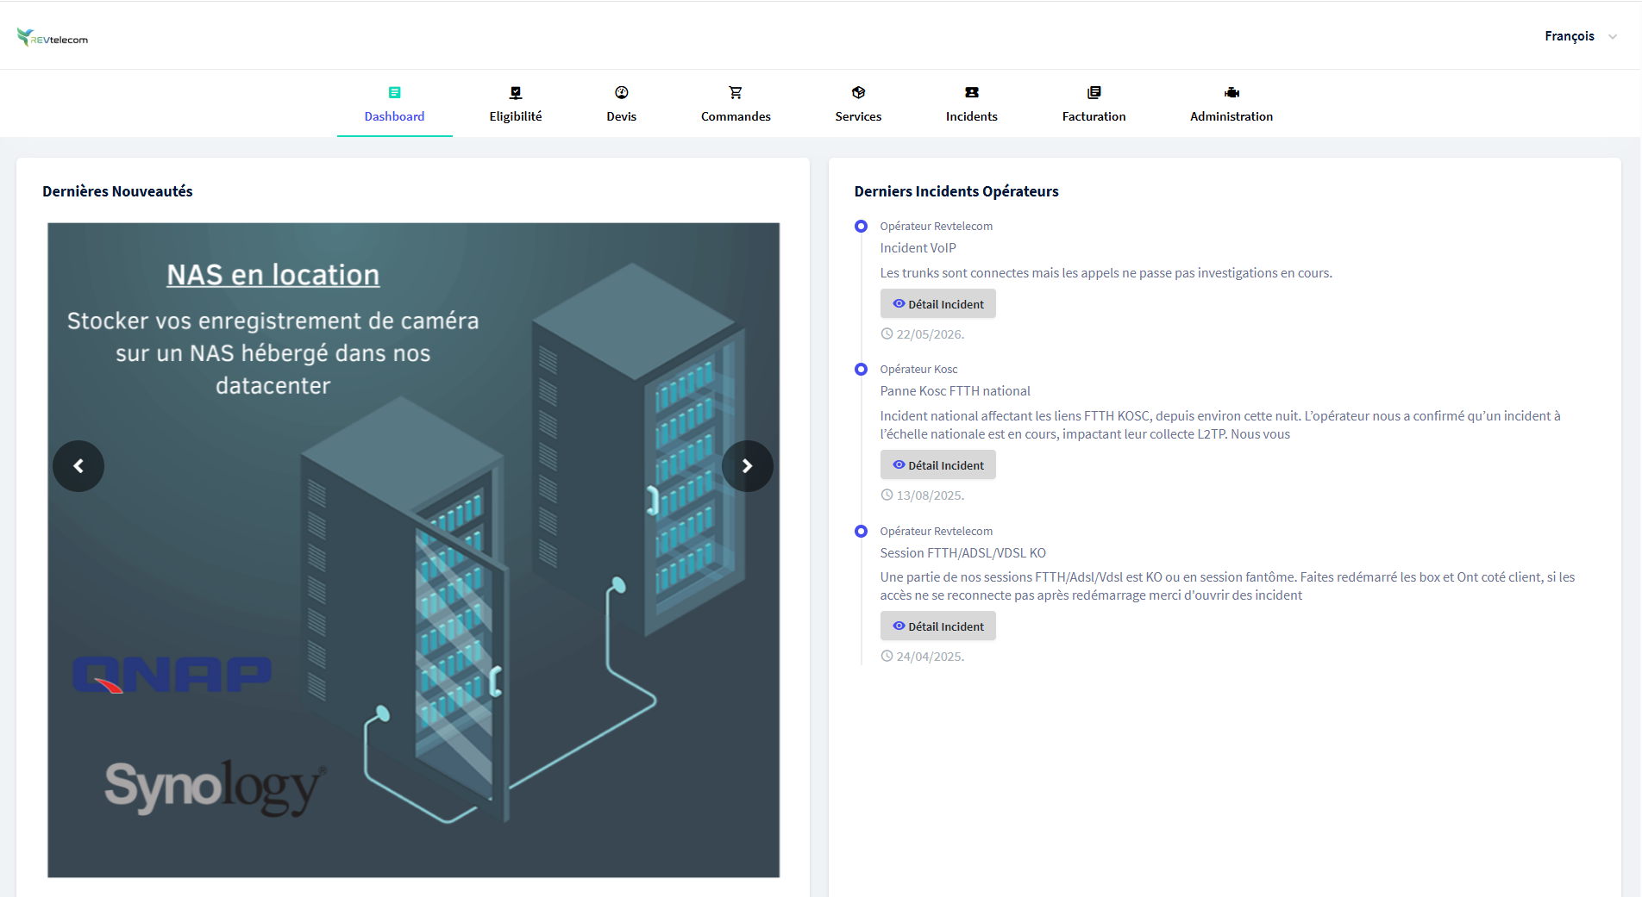Click the Administration icon
1642x897 pixels.
1231,92
